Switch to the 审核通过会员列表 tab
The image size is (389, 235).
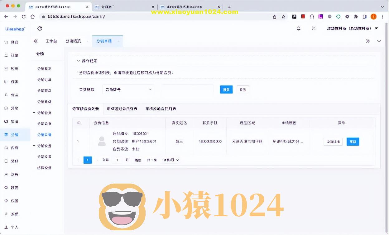click(122, 109)
